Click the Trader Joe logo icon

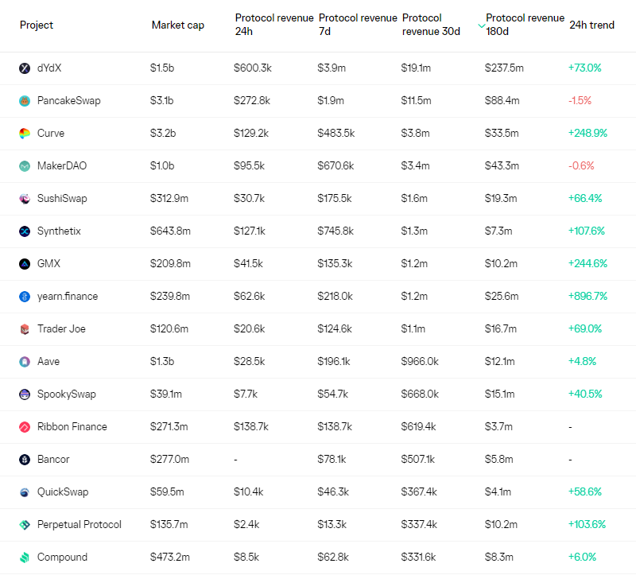pos(25,329)
